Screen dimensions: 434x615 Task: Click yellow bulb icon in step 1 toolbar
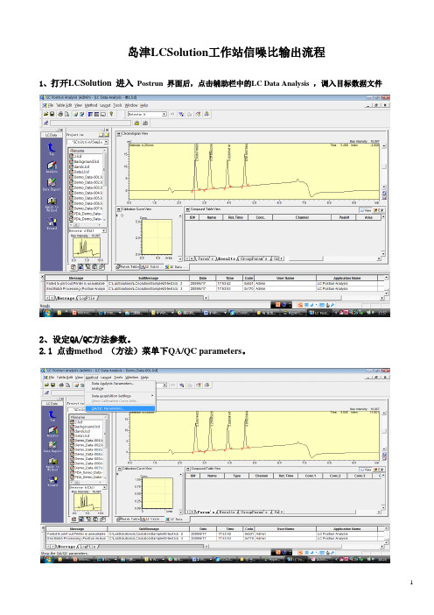[x=111, y=114]
